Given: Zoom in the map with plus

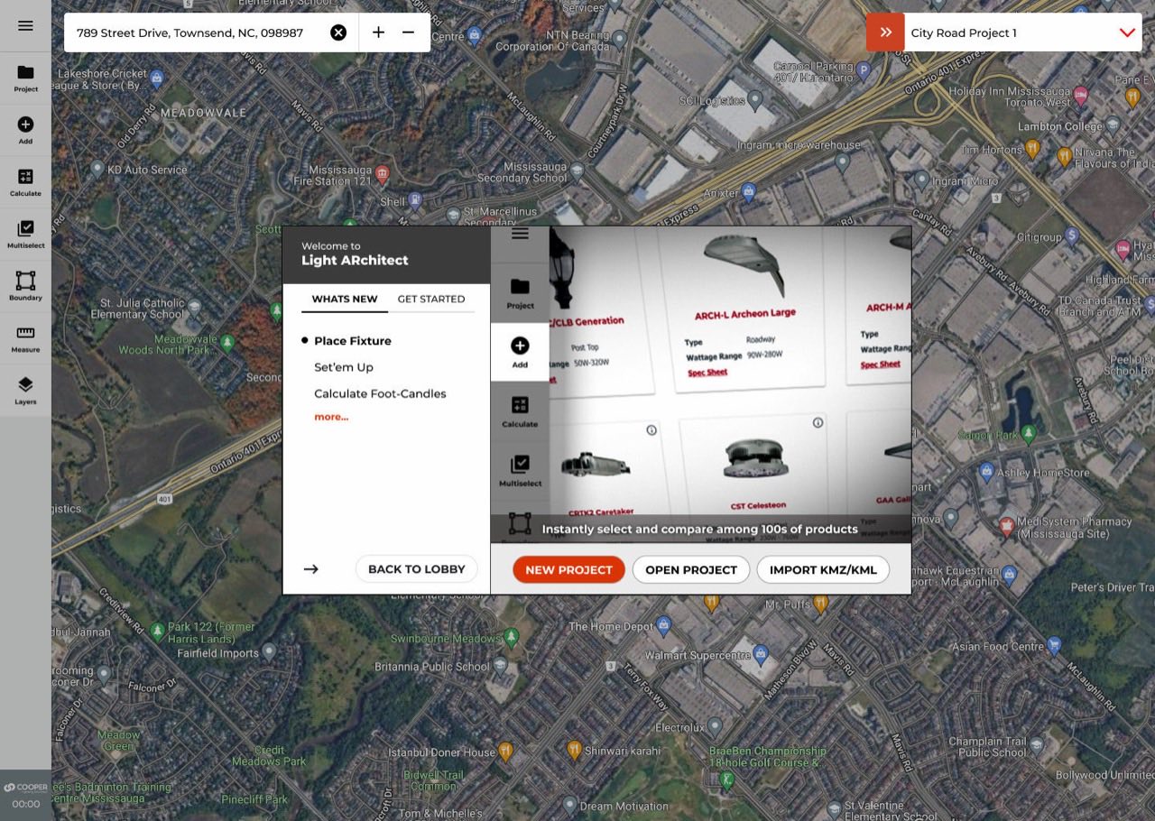Looking at the screenshot, I should click(x=378, y=32).
